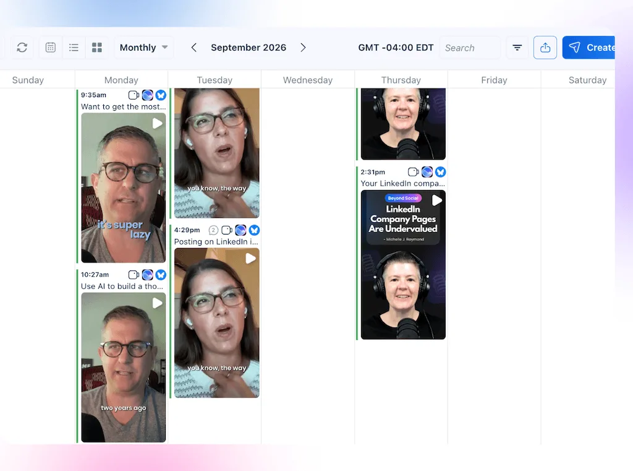Click the 2:31pm time label
Screen dimensions: 633x471
[x=373, y=172]
